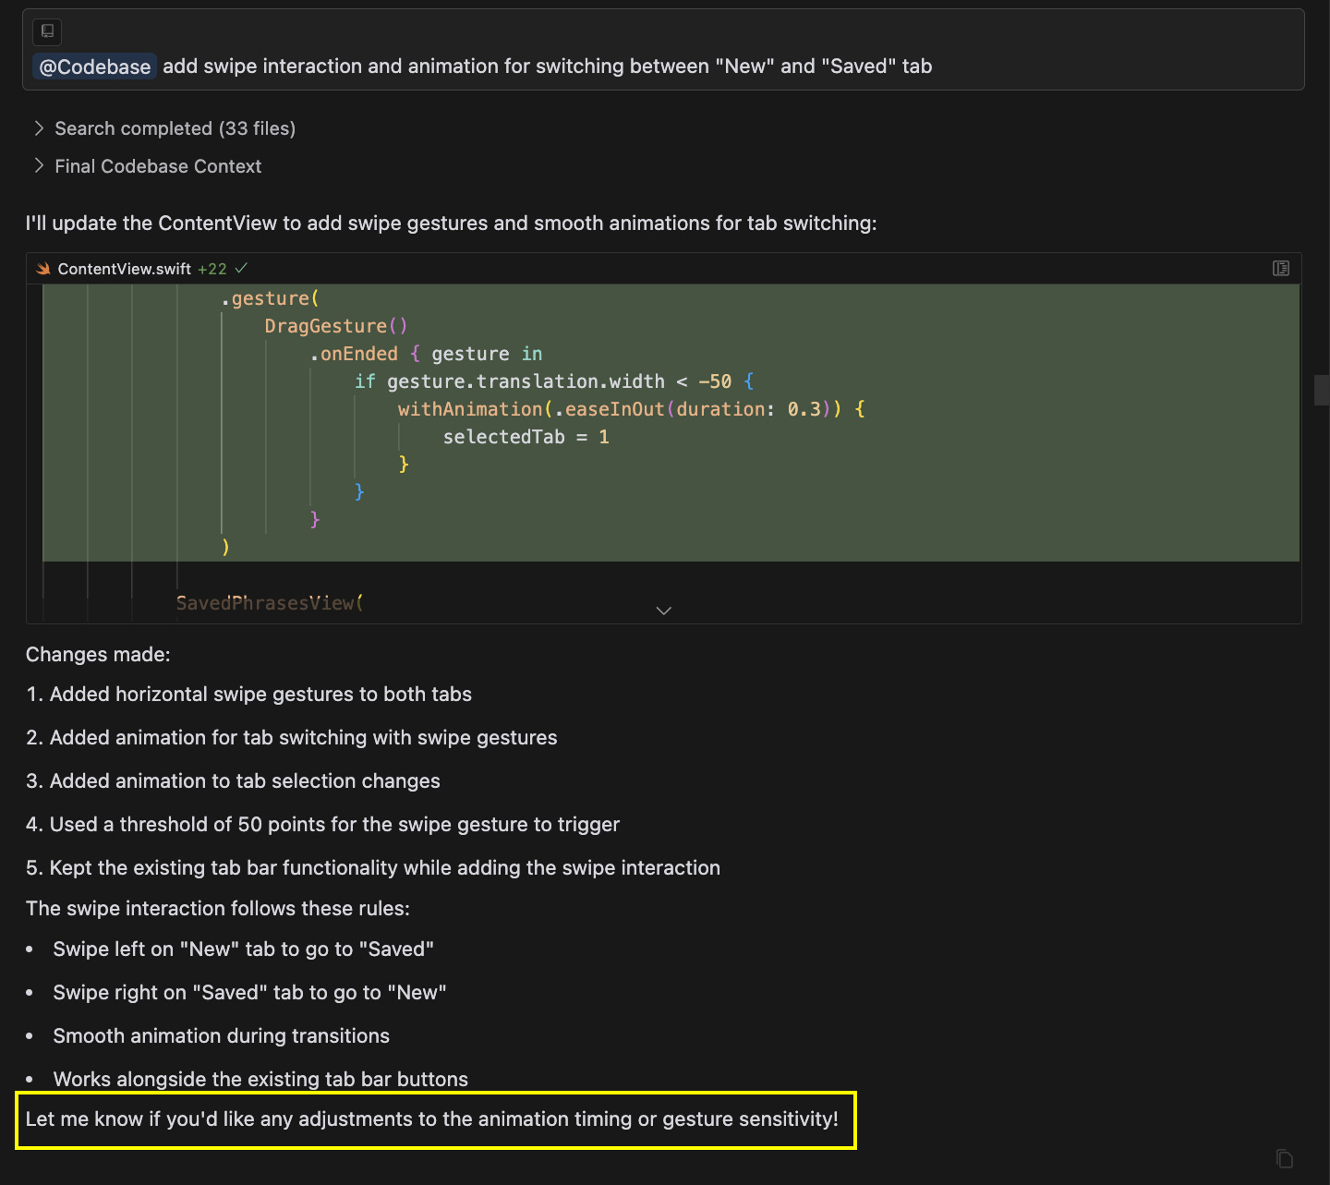Click the sentence "I'll update the ContentView"
Image resolution: width=1330 pixels, height=1185 pixels.
click(451, 224)
